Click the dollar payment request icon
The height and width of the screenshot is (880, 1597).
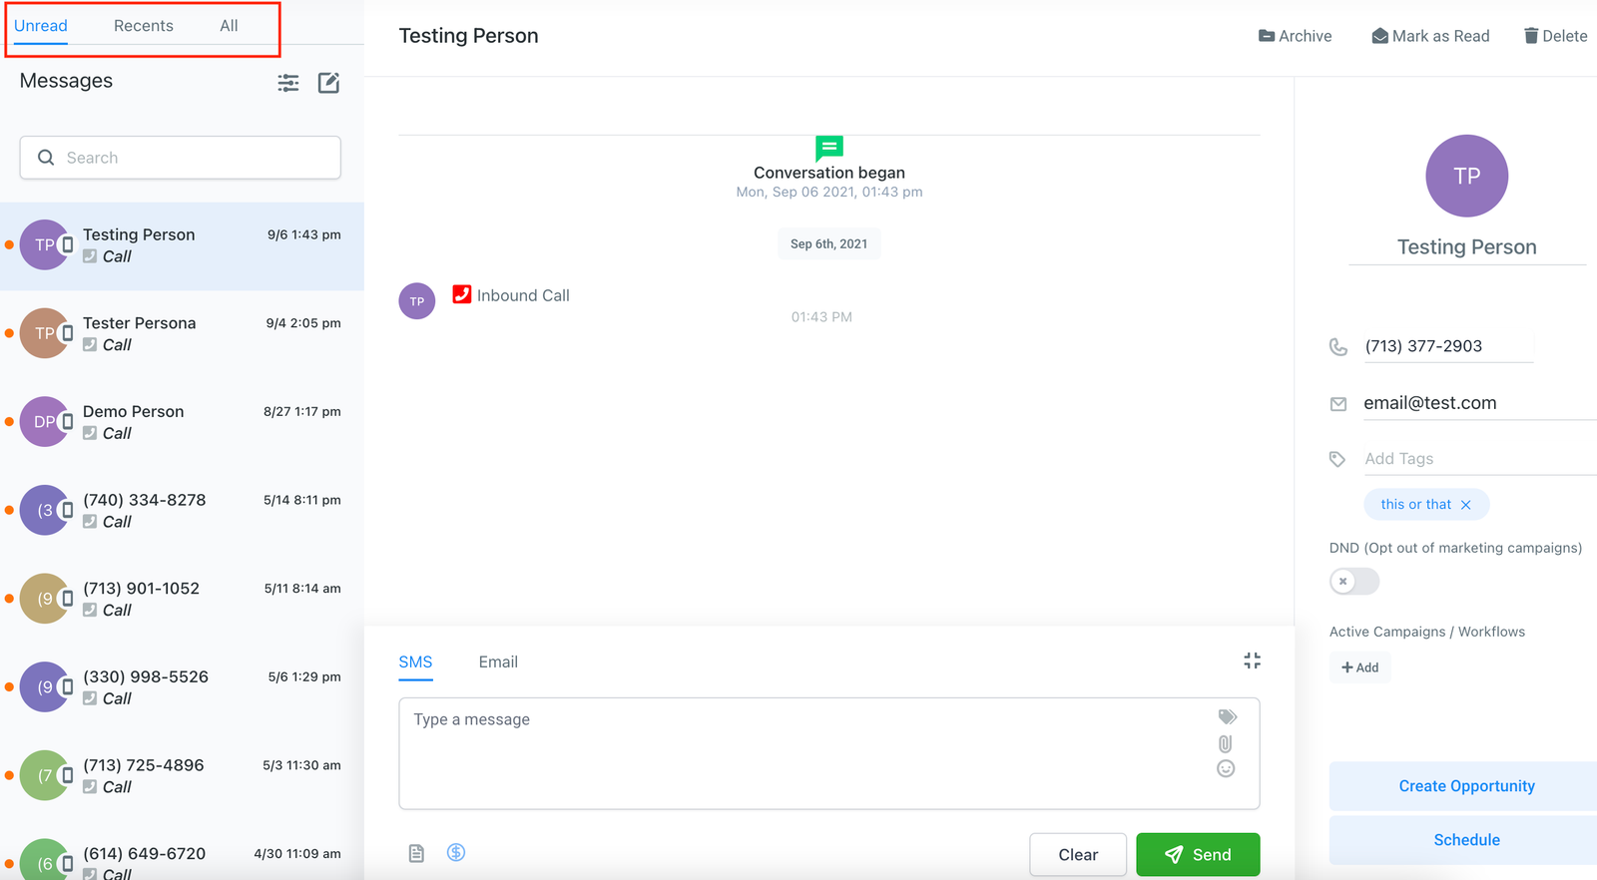[x=456, y=852]
